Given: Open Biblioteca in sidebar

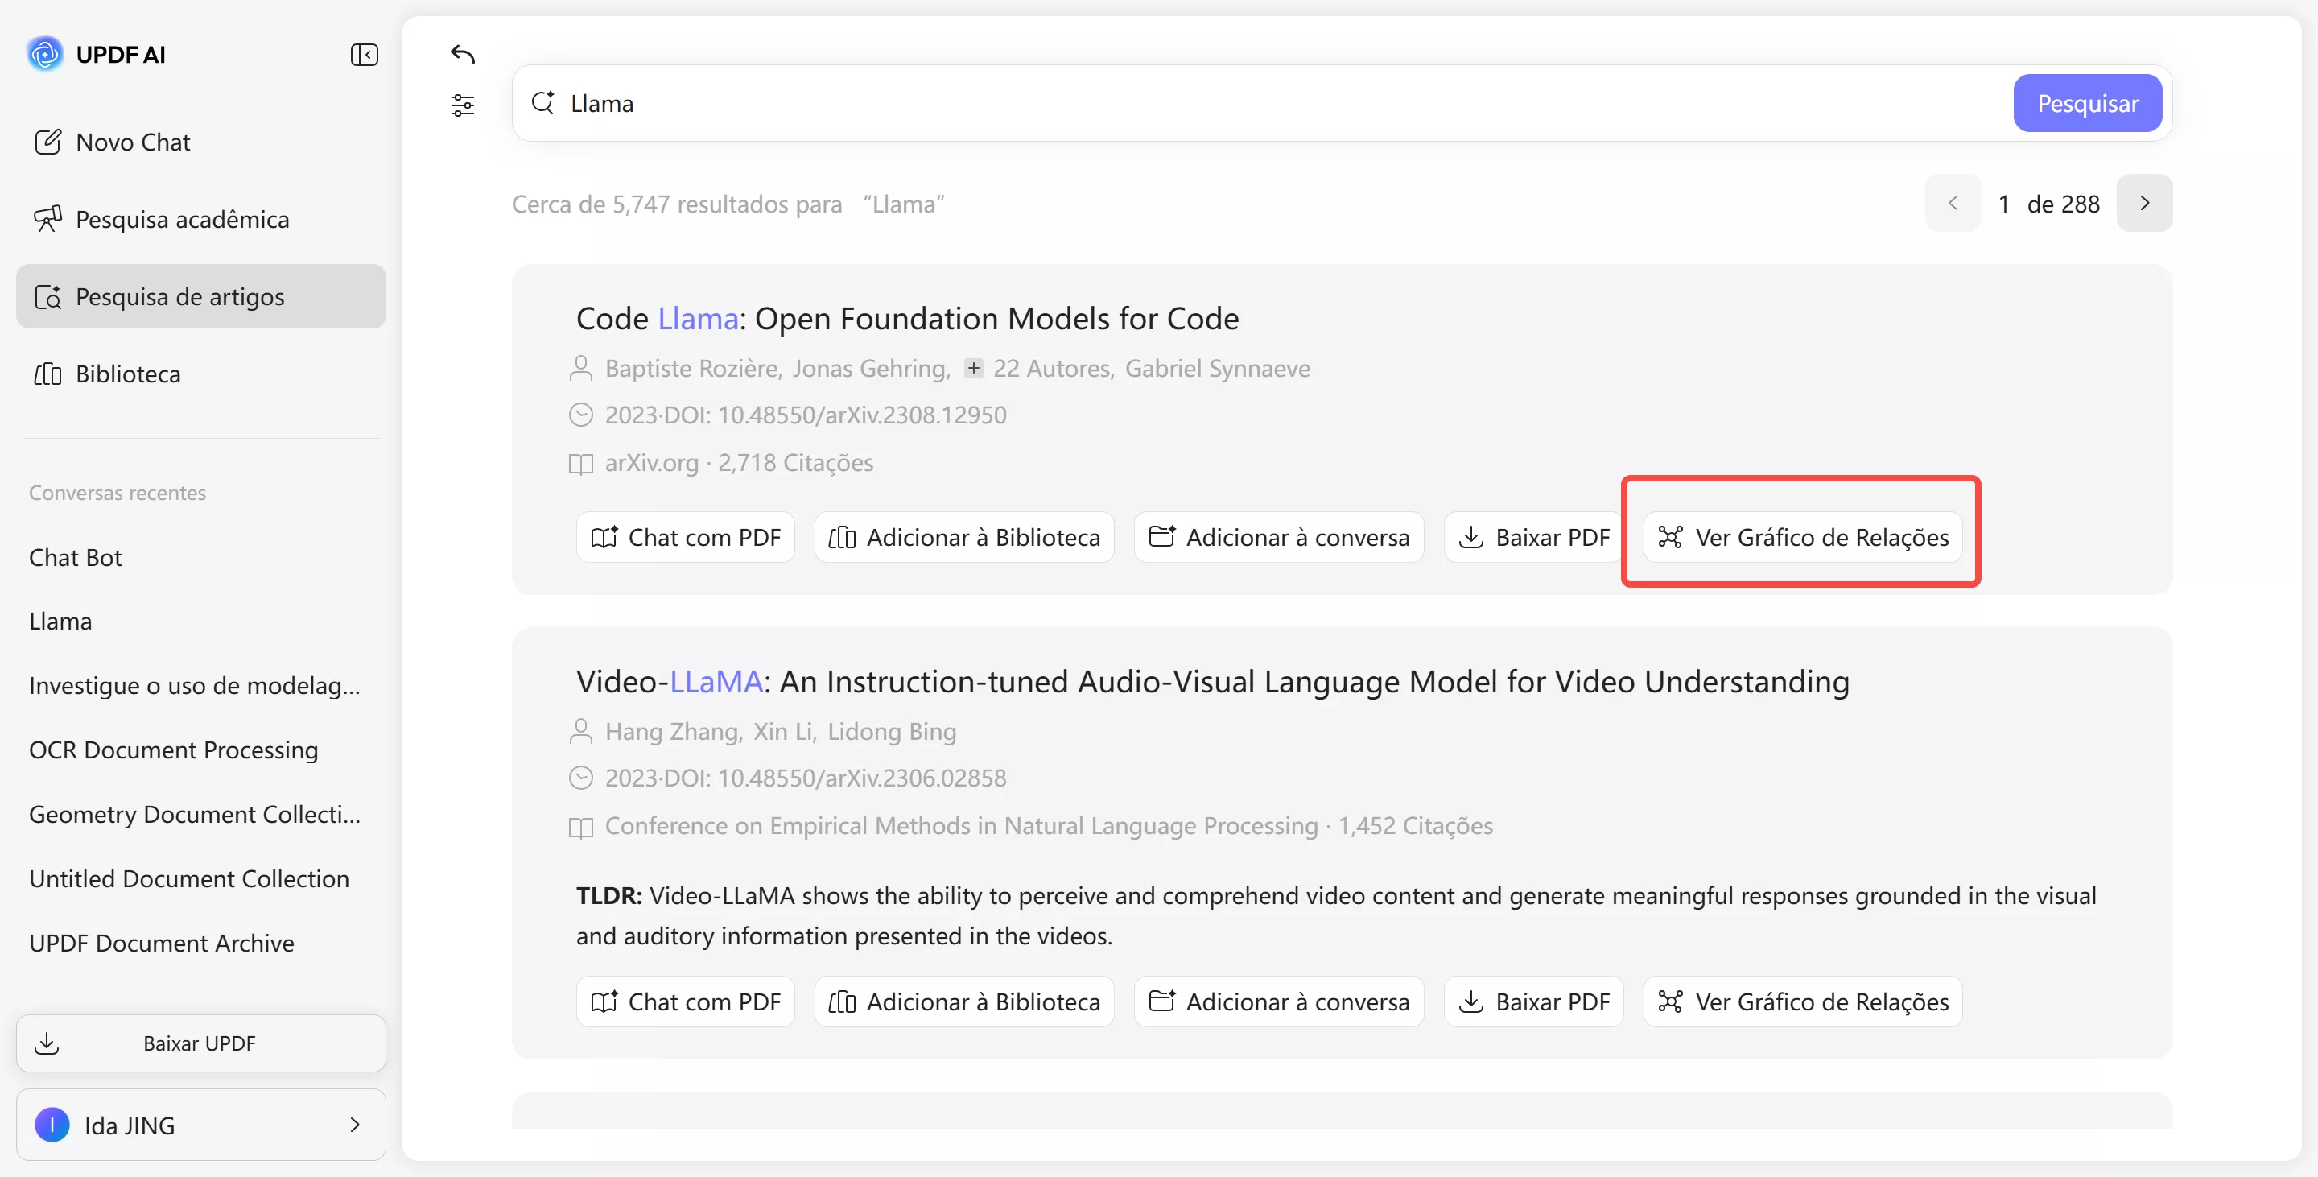Looking at the screenshot, I should click(x=128, y=374).
